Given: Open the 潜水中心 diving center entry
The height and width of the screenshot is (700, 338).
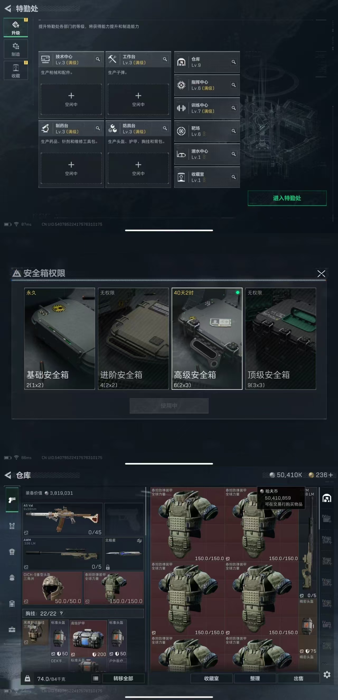Looking at the screenshot, I should click(207, 154).
